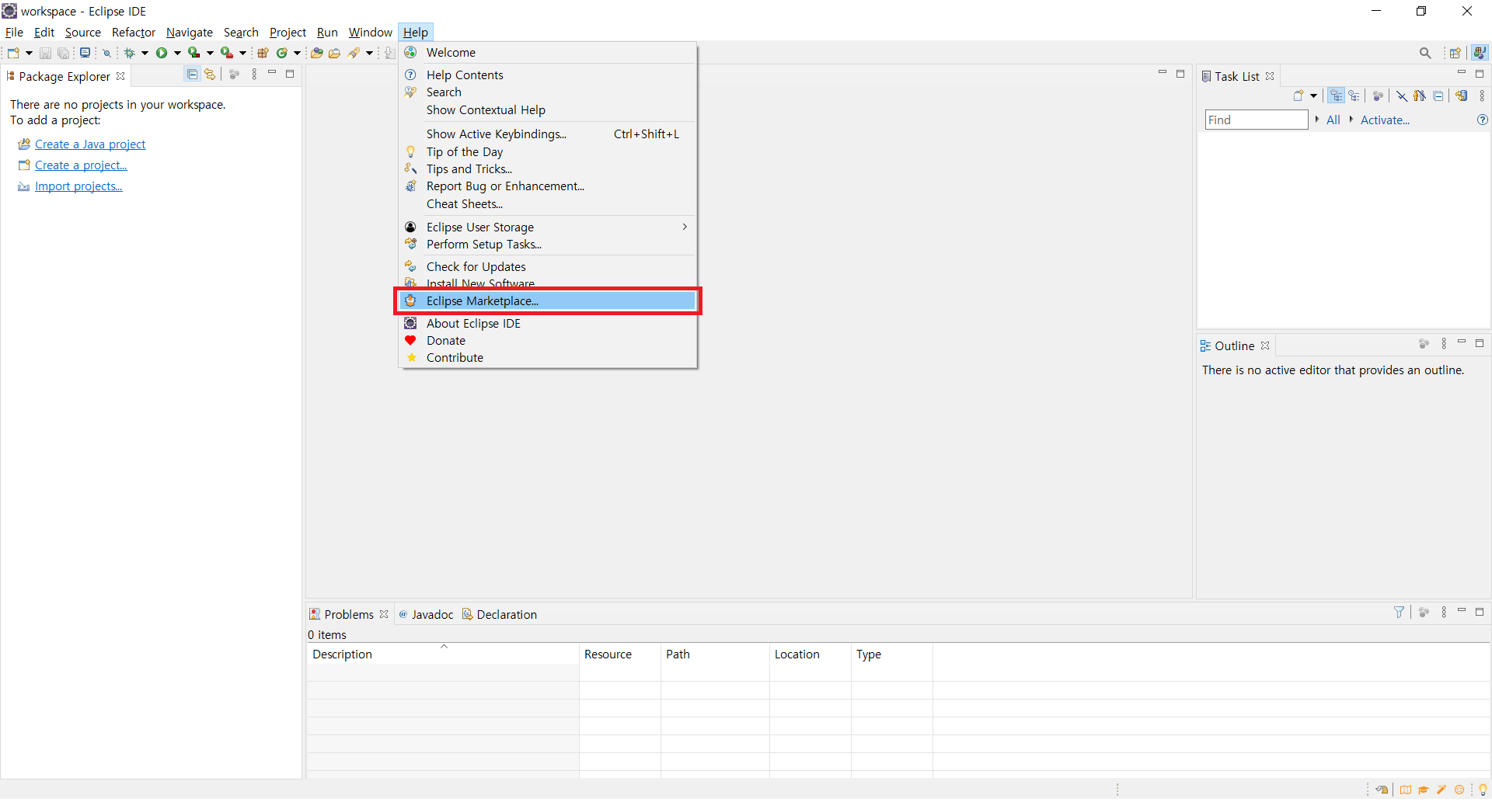This screenshot has height=802, width=1492.
Task: Open the Window menu in the menu bar
Action: (370, 33)
